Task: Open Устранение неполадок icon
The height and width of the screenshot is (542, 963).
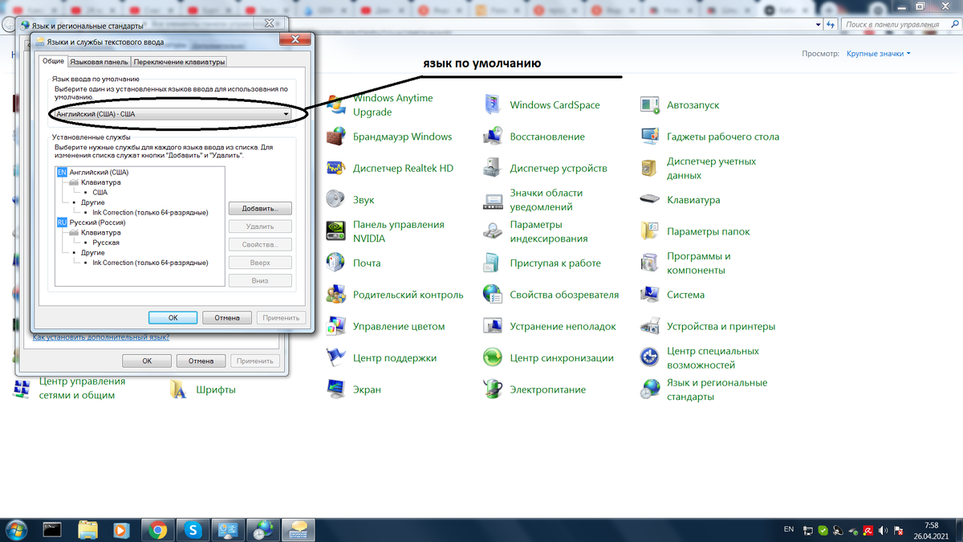Action: coord(493,326)
